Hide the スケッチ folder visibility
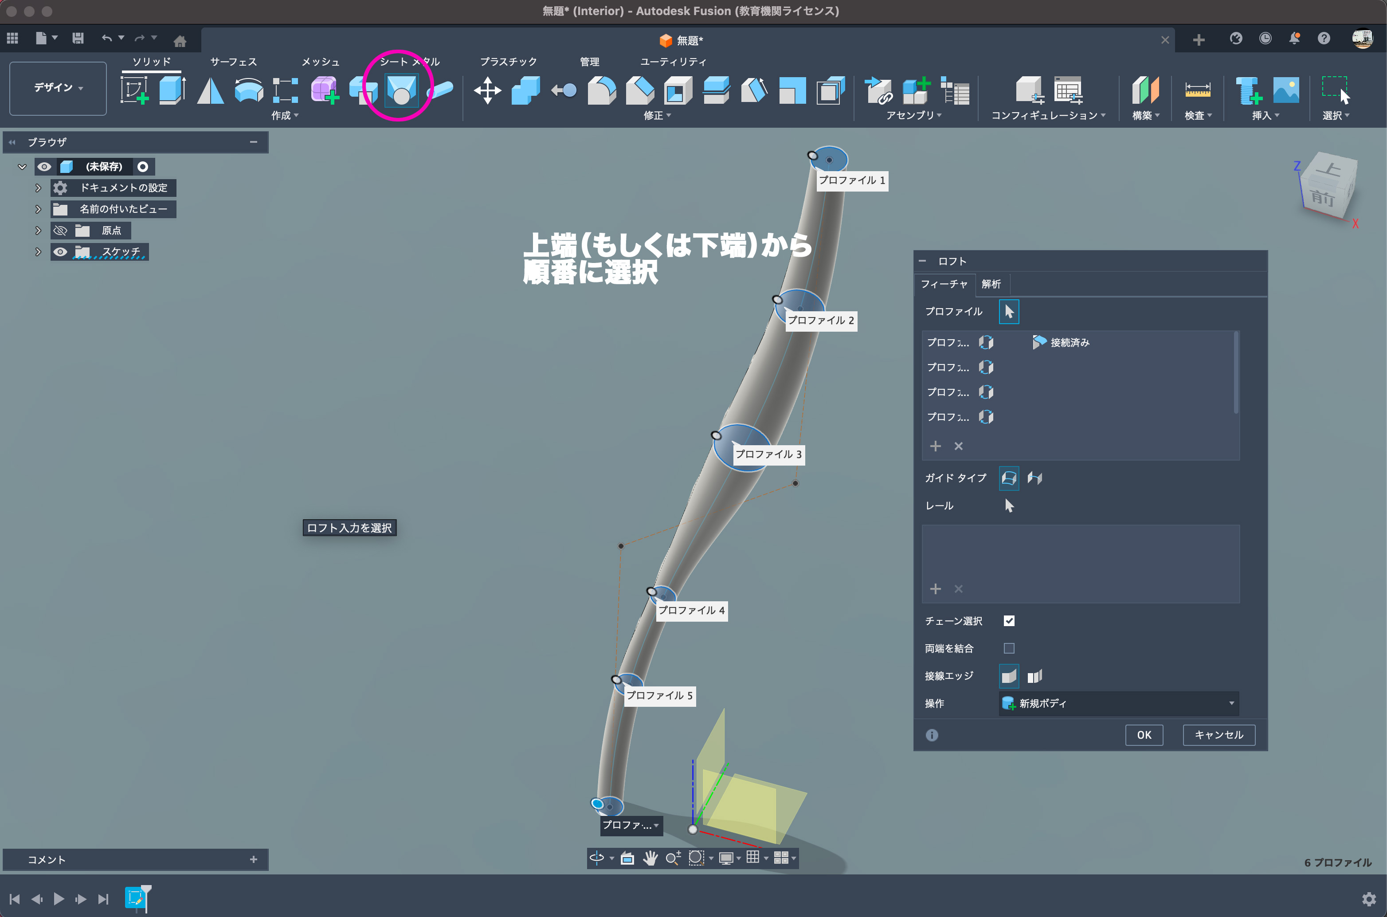Image resolution: width=1387 pixels, height=917 pixels. (60, 252)
